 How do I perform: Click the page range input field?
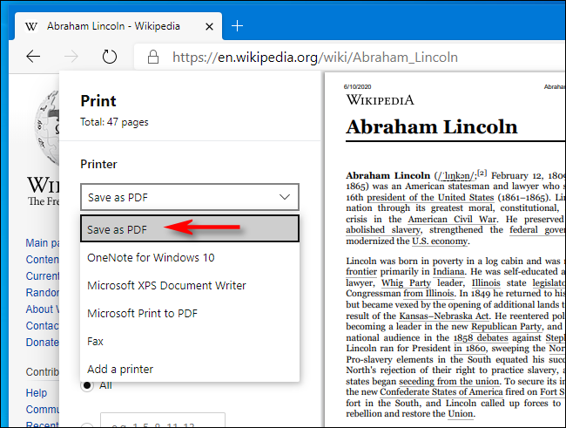point(163,420)
